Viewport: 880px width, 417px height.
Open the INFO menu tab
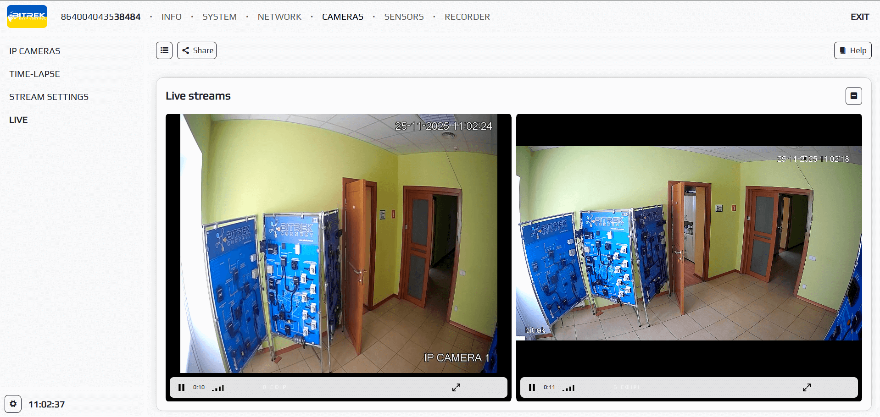coord(171,17)
